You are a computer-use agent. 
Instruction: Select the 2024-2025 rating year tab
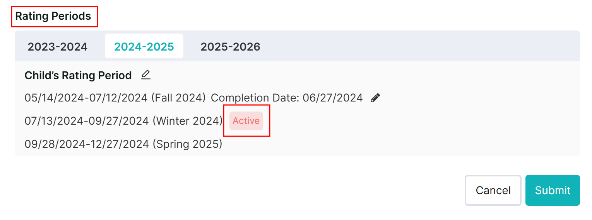pyautogui.click(x=144, y=47)
